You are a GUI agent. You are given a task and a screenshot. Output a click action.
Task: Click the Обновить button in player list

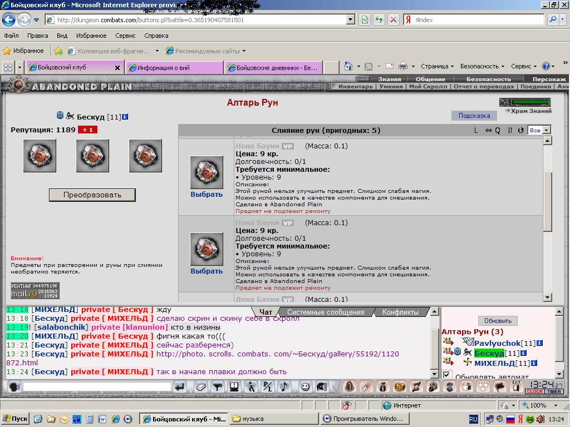(498, 321)
